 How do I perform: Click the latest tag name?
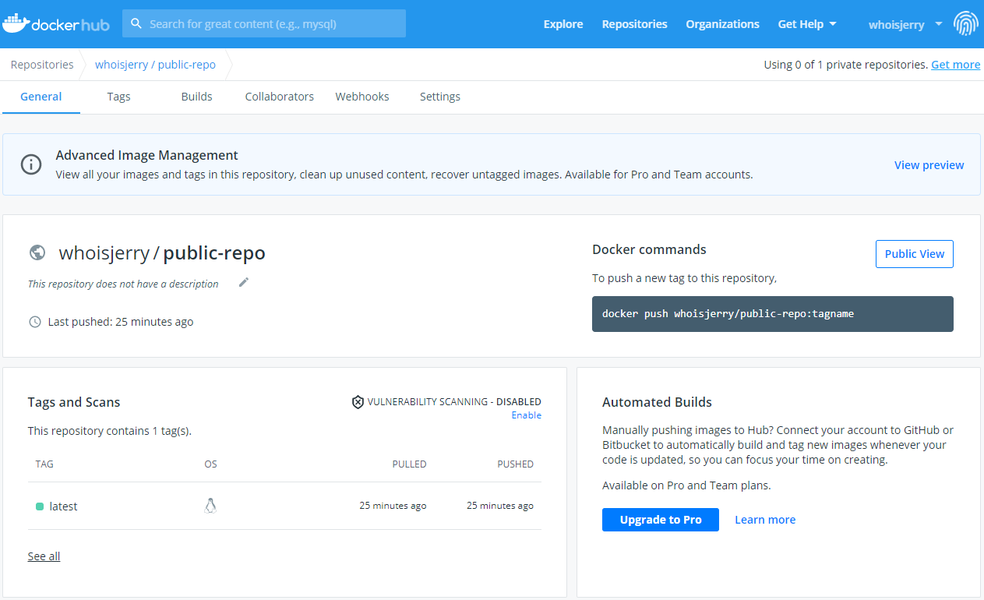[63, 506]
